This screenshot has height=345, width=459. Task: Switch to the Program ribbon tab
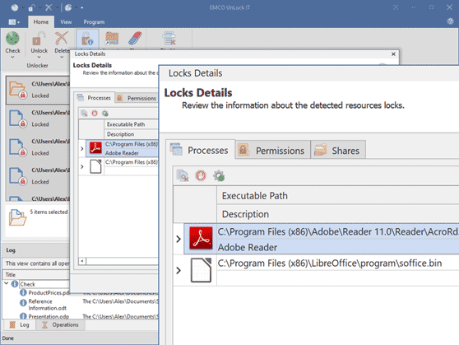[x=94, y=22]
